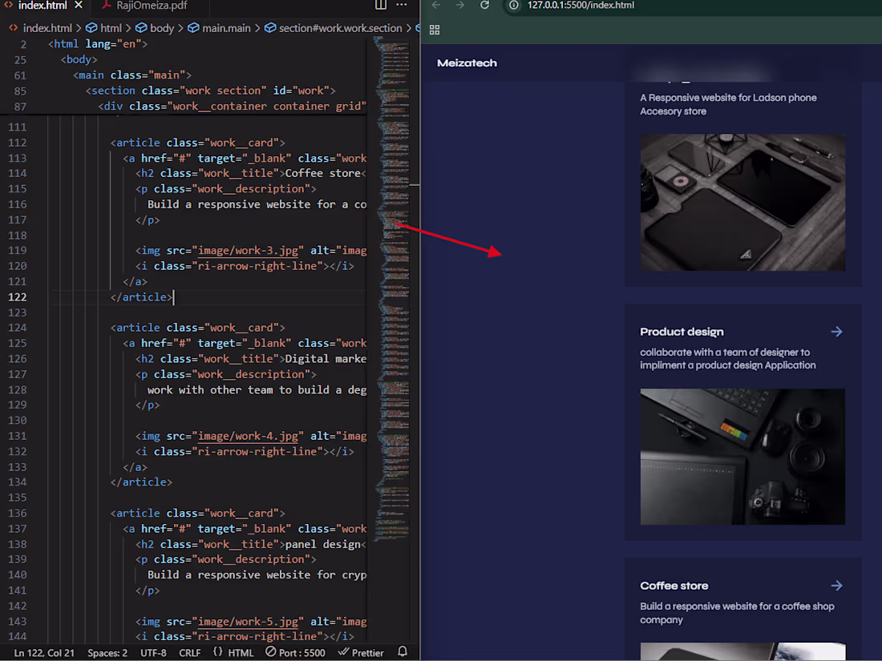882x661 pixels.
Task: Stop Live Server at Port : 5500
Action: [295, 652]
